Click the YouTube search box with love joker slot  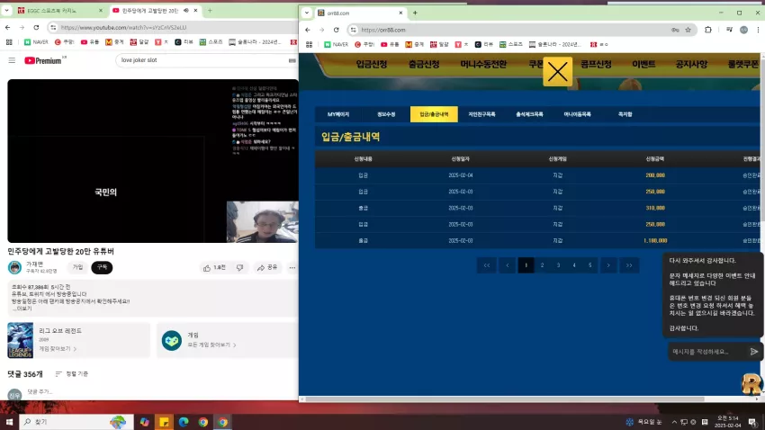202,60
